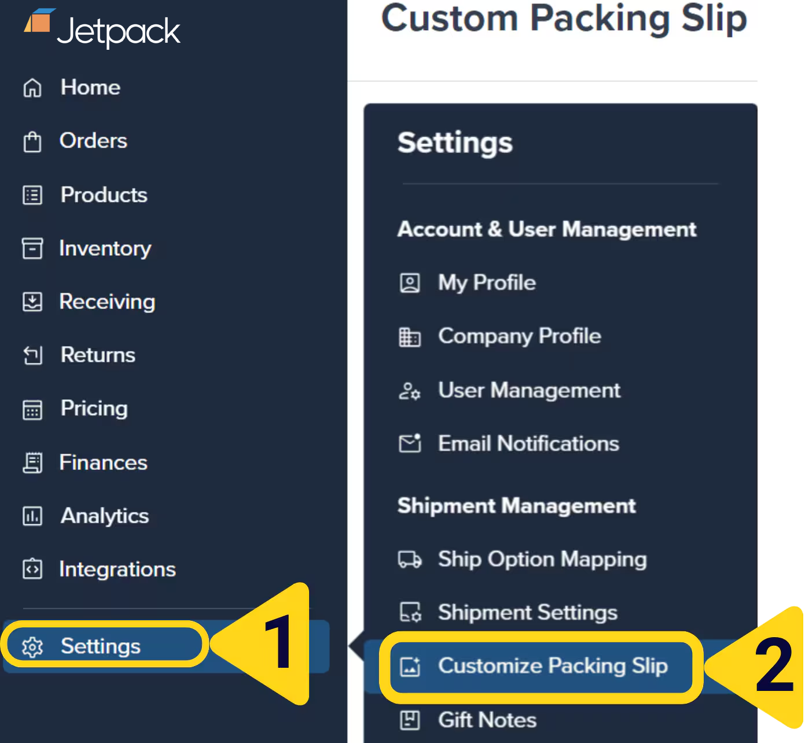The width and height of the screenshot is (805, 743).
Task: Select the Integrations code icon
Action: coord(32,569)
